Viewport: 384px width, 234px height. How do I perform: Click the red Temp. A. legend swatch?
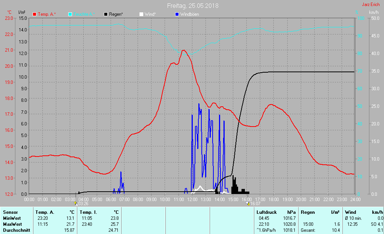click(x=34, y=14)
